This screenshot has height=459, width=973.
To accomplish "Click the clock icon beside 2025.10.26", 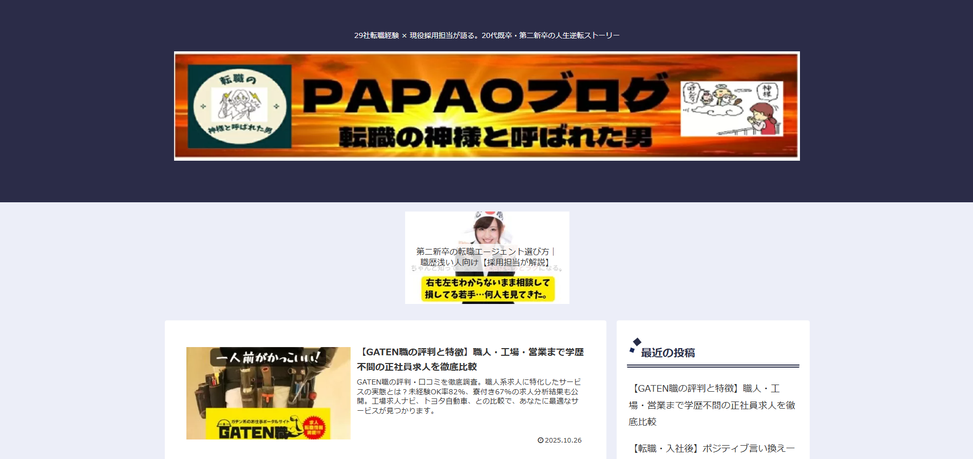I will 540,441.
